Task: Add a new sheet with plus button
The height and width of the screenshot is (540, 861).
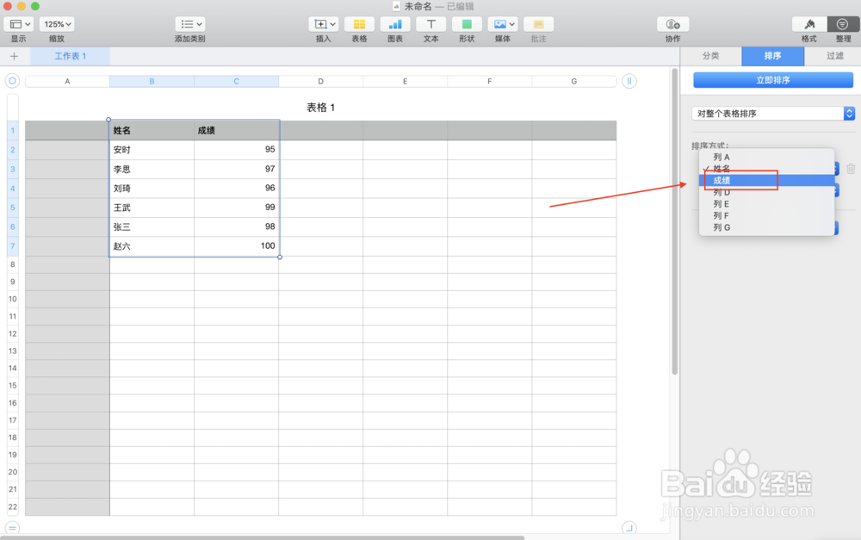Action: click(x=15, y=56)
